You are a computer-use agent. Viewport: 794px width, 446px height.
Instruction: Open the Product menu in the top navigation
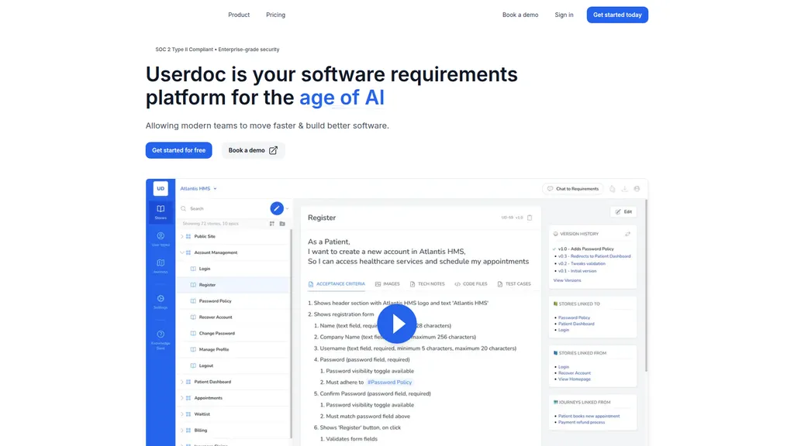click(239, 15)
